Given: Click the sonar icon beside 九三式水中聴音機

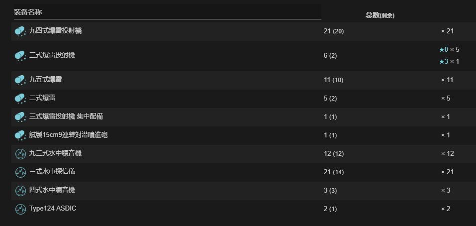Looking at the screenshot, I should pos(20,154).
